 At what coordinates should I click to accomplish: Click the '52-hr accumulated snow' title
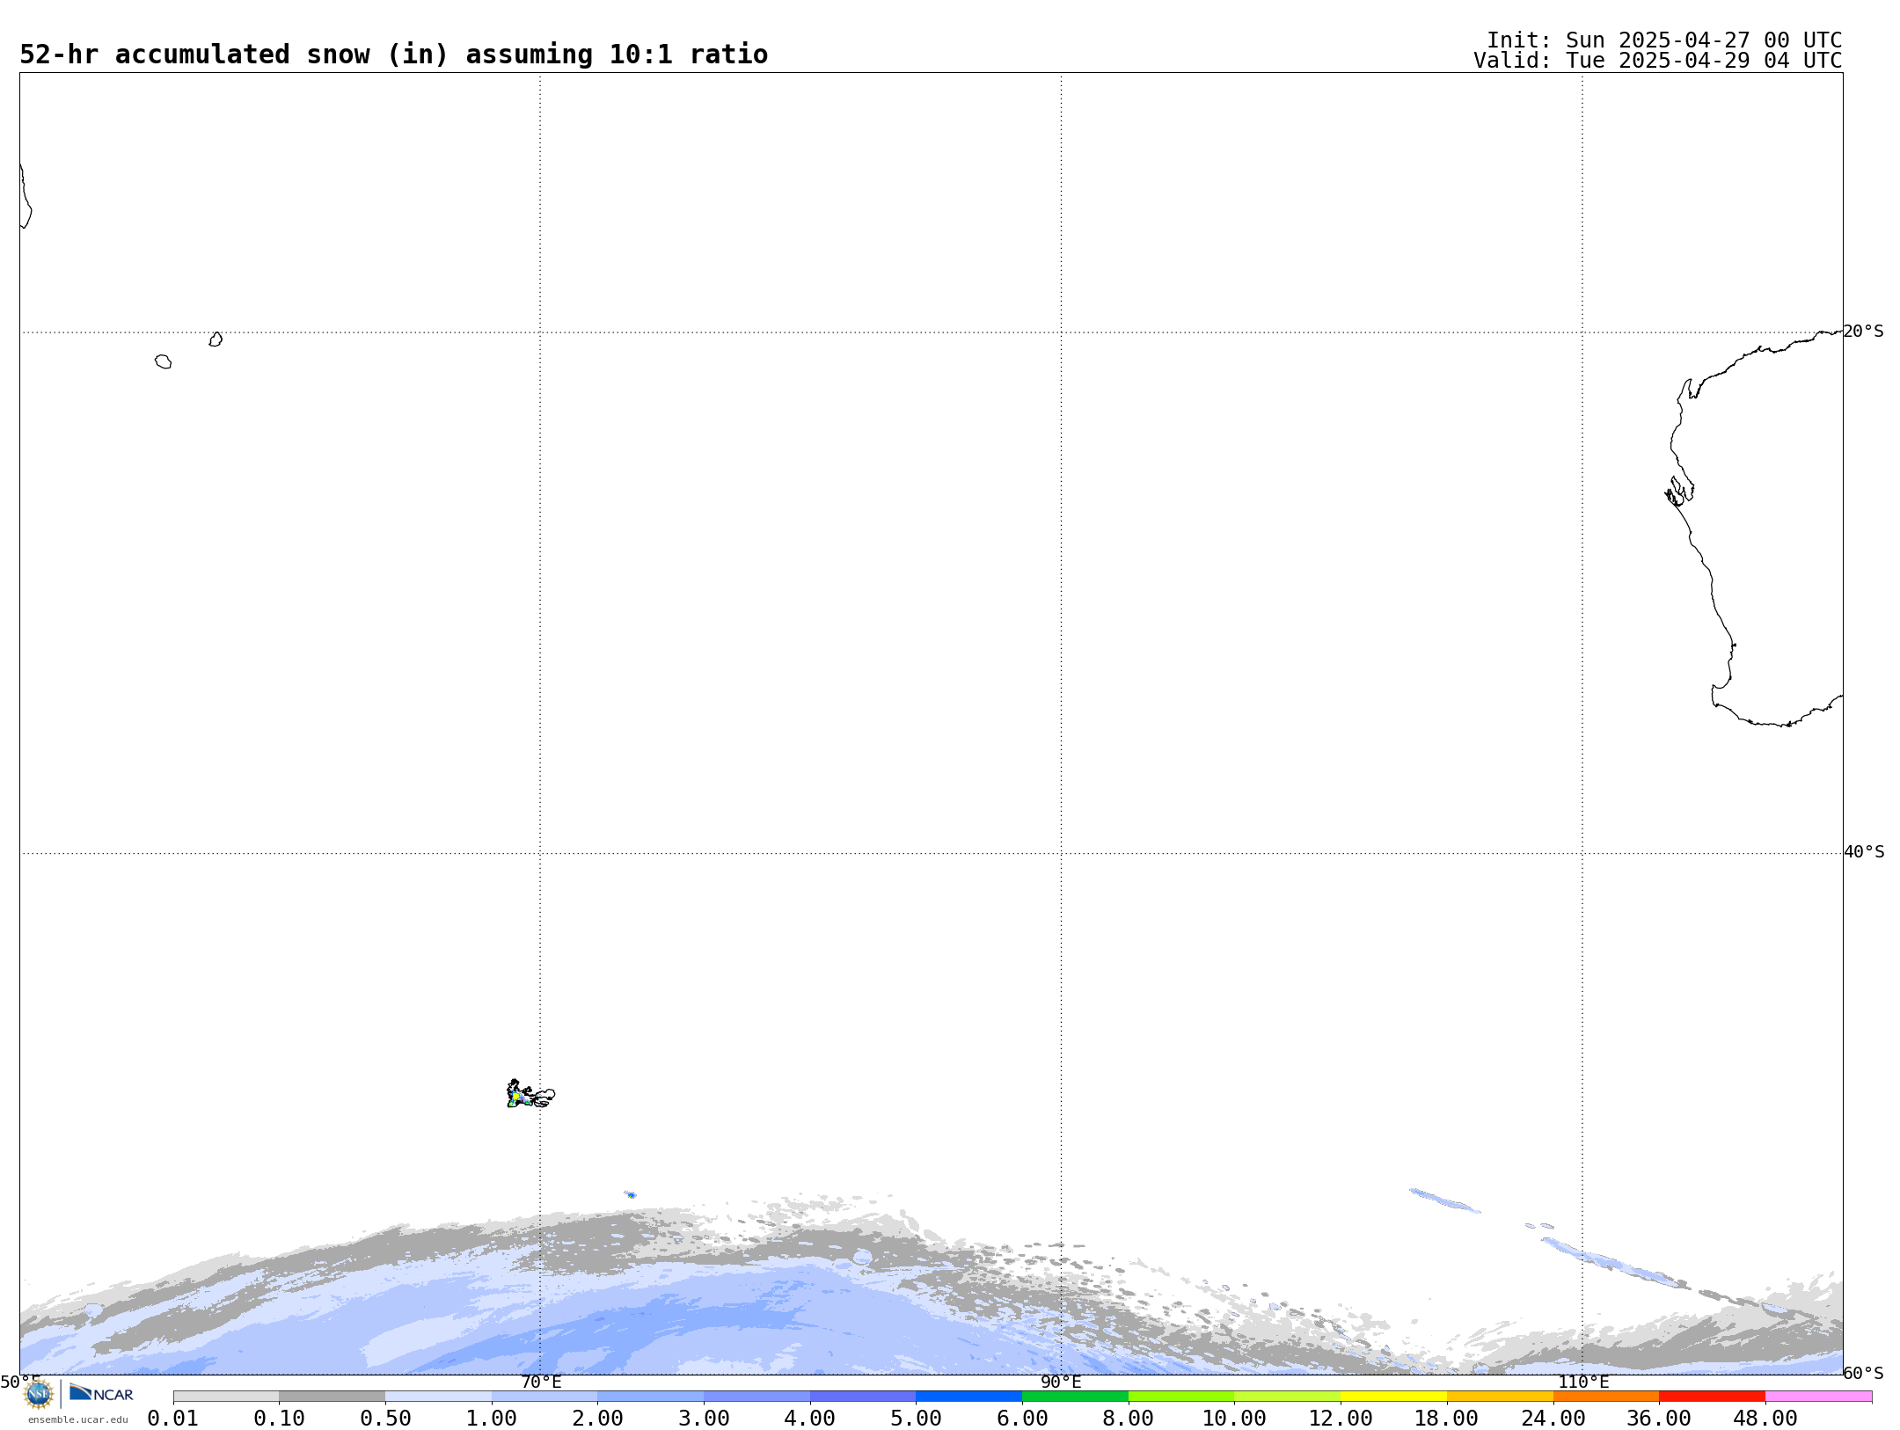coord(393,55)
